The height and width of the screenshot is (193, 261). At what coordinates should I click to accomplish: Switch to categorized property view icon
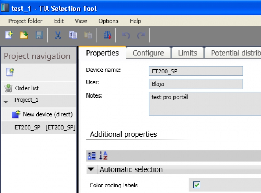pyautogui.click(x=92, y=156)
